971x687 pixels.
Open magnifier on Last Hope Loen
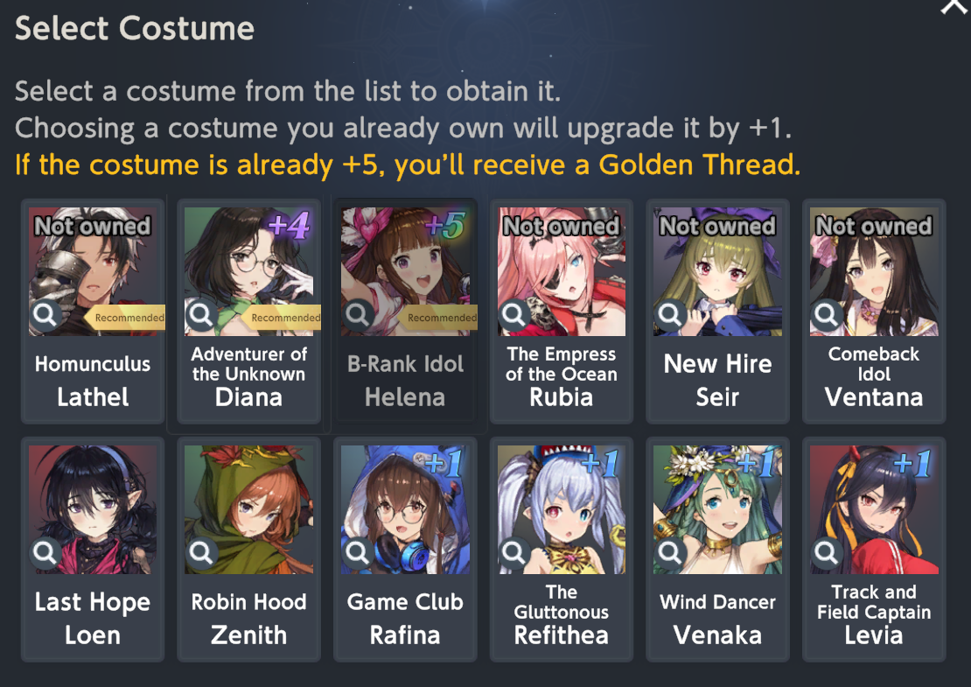(x=45, y=552)
